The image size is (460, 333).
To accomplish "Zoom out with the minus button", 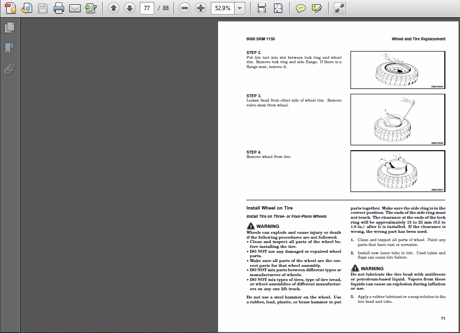I will pos(184,8).
